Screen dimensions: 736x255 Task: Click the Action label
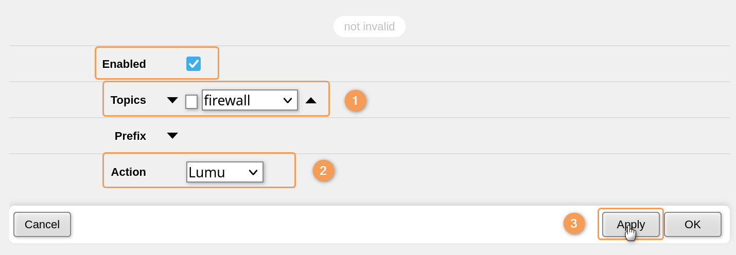coord(129,172)
